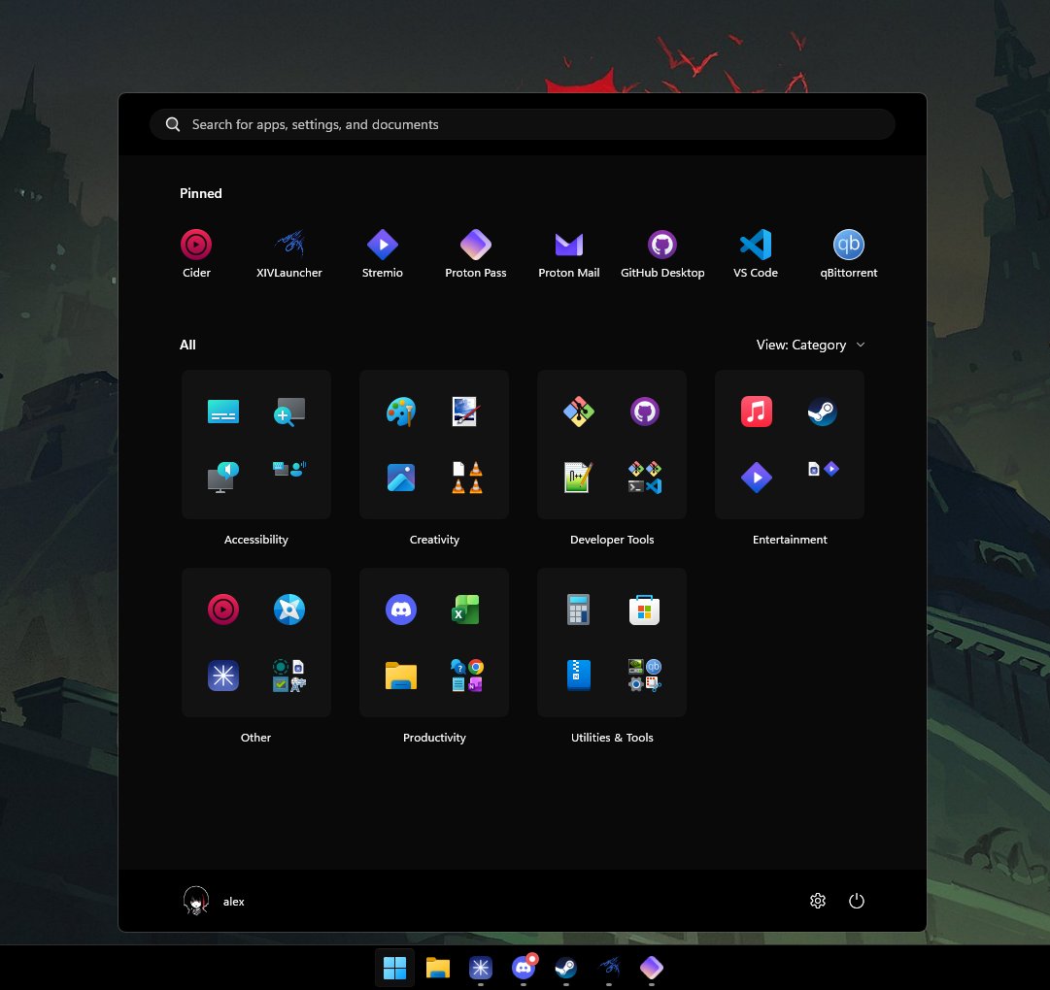This screenshot has height=990, width=1050.
Task: Click the search magnifier icon
Action: tap(173, 124)
